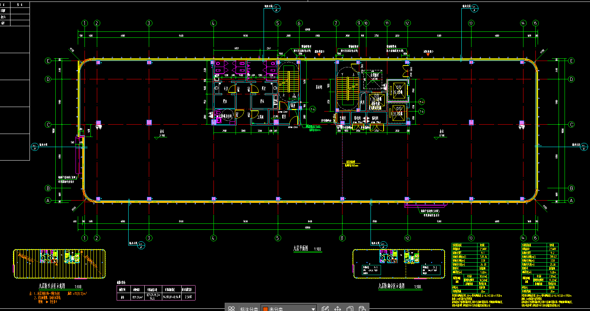This screenshot has width=590, height=311.
Task: Click axis bubble 5 on the top row
Action: point(278,23)
